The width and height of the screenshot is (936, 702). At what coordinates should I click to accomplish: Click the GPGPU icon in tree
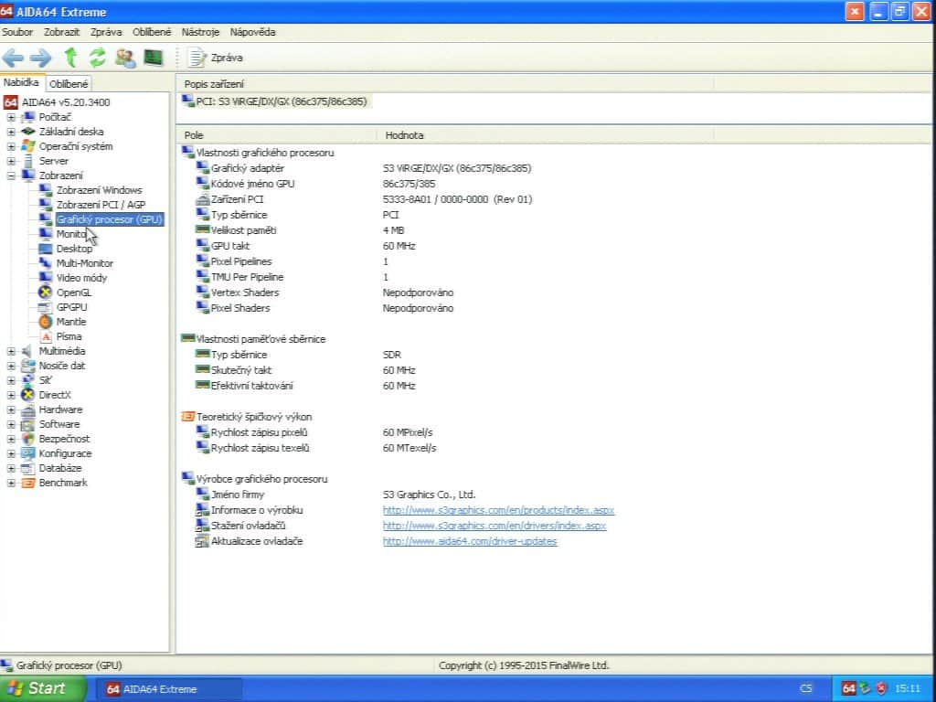(45, 307)
